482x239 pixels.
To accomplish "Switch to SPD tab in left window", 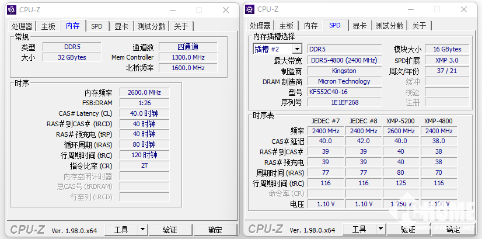I will click(x=96, y=26).
